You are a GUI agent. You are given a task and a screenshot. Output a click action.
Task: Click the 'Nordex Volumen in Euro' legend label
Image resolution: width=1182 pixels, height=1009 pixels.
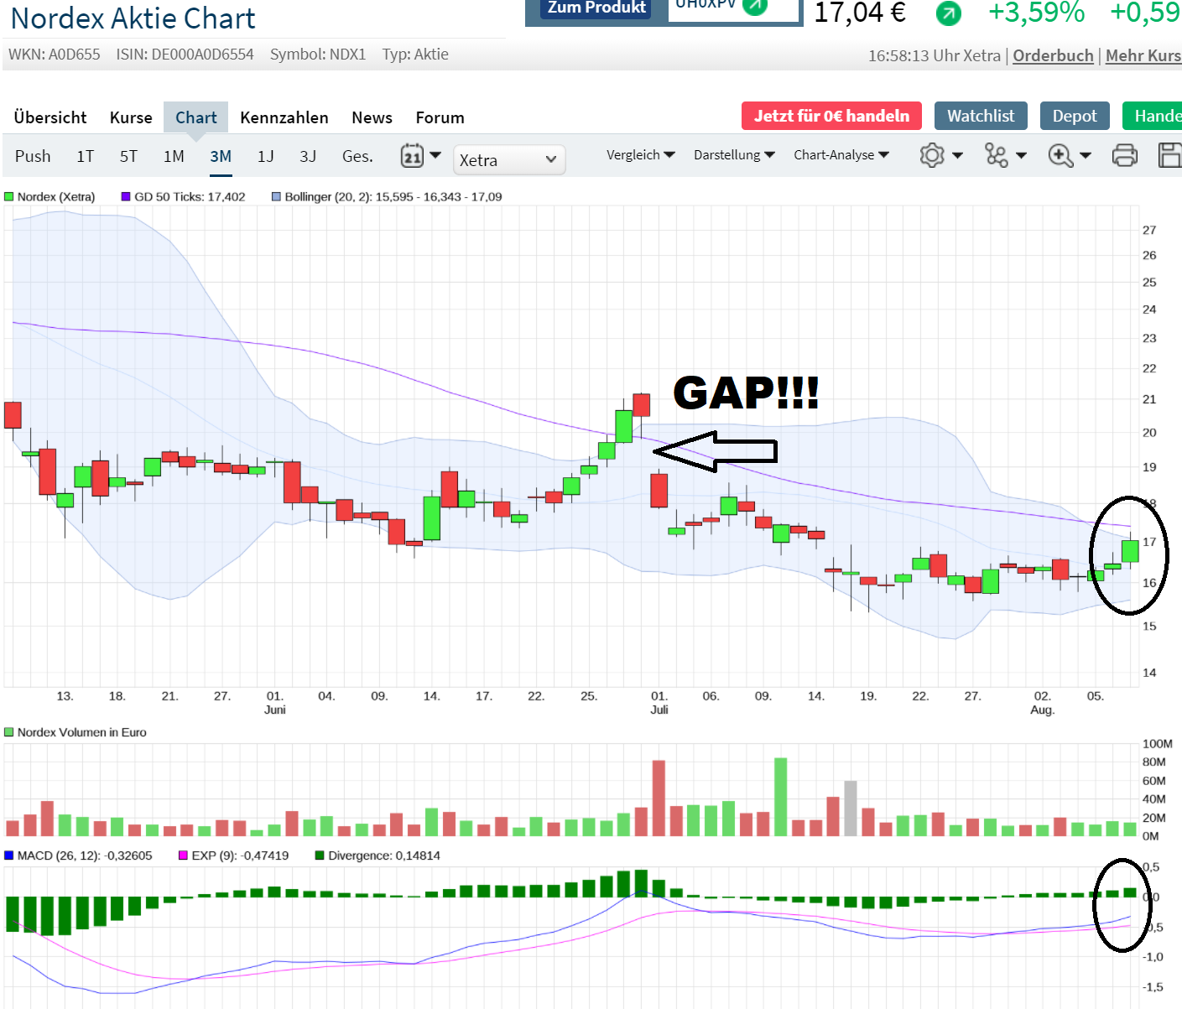coord(82,732)
